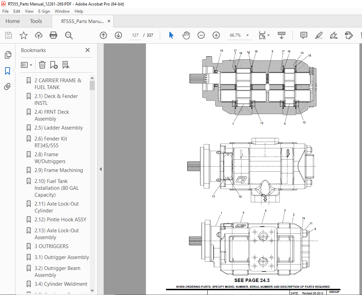The height and width of the screenshot is (295, 362).
Task: Switch to the Home tab
Action: 13,21
